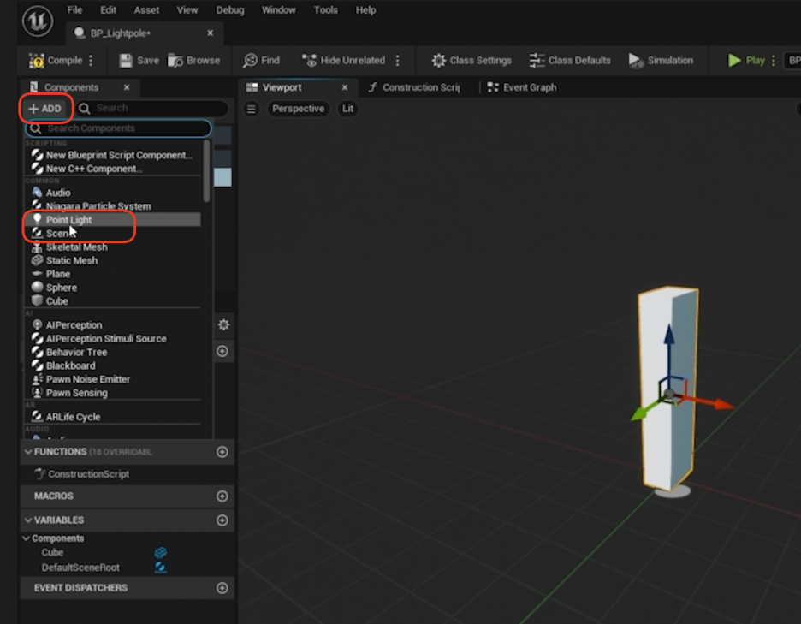
Task: Open Class Settings
Action: click(472, 60)
